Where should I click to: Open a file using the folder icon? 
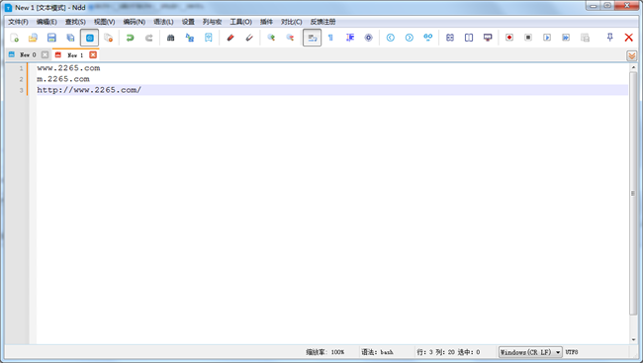click(x=33, y=38)
